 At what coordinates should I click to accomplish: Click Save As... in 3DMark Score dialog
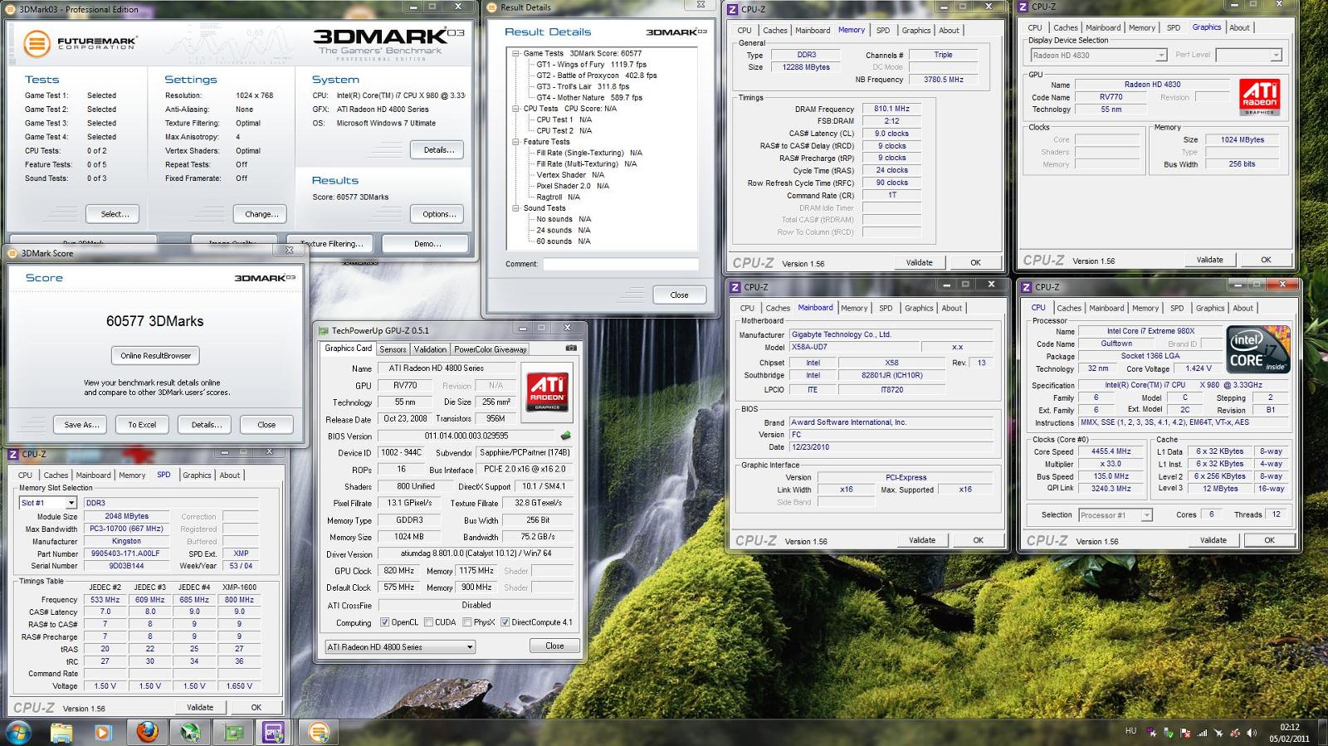(x=81, y=425)
